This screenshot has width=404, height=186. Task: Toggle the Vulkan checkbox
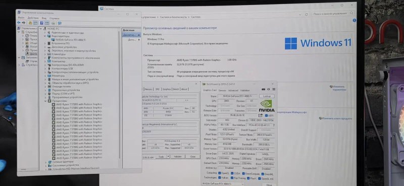220,177
